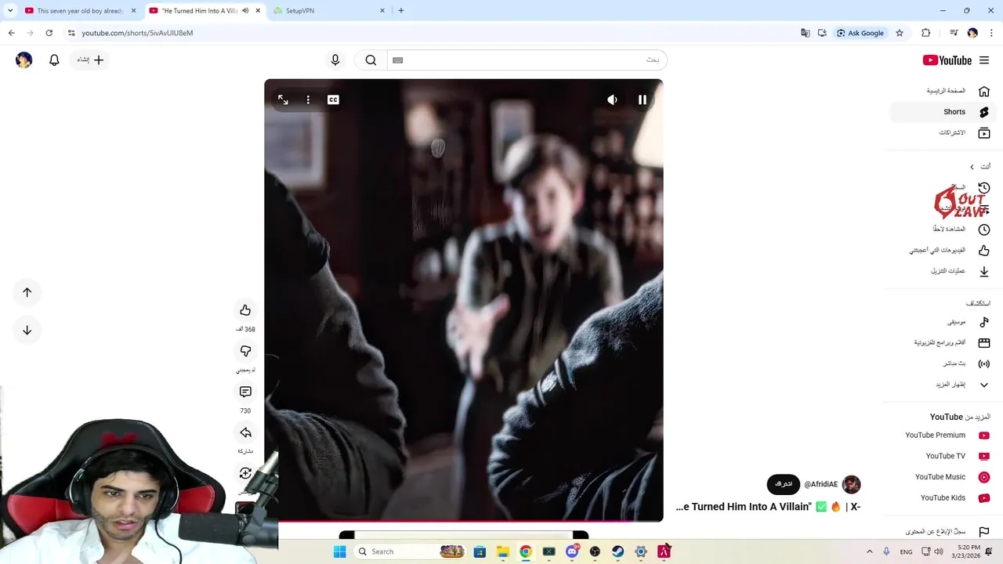Screen dimensions: 1003x564
Task: Click the YouTube search magnifier button
Action: 371,60
